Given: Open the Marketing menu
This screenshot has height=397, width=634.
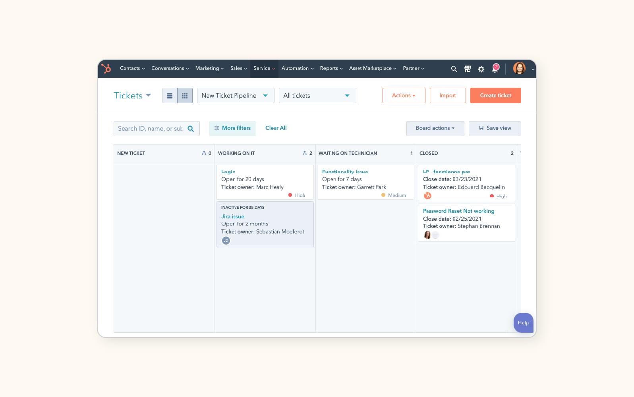Looking at the screenshot, I should [209, 68].
